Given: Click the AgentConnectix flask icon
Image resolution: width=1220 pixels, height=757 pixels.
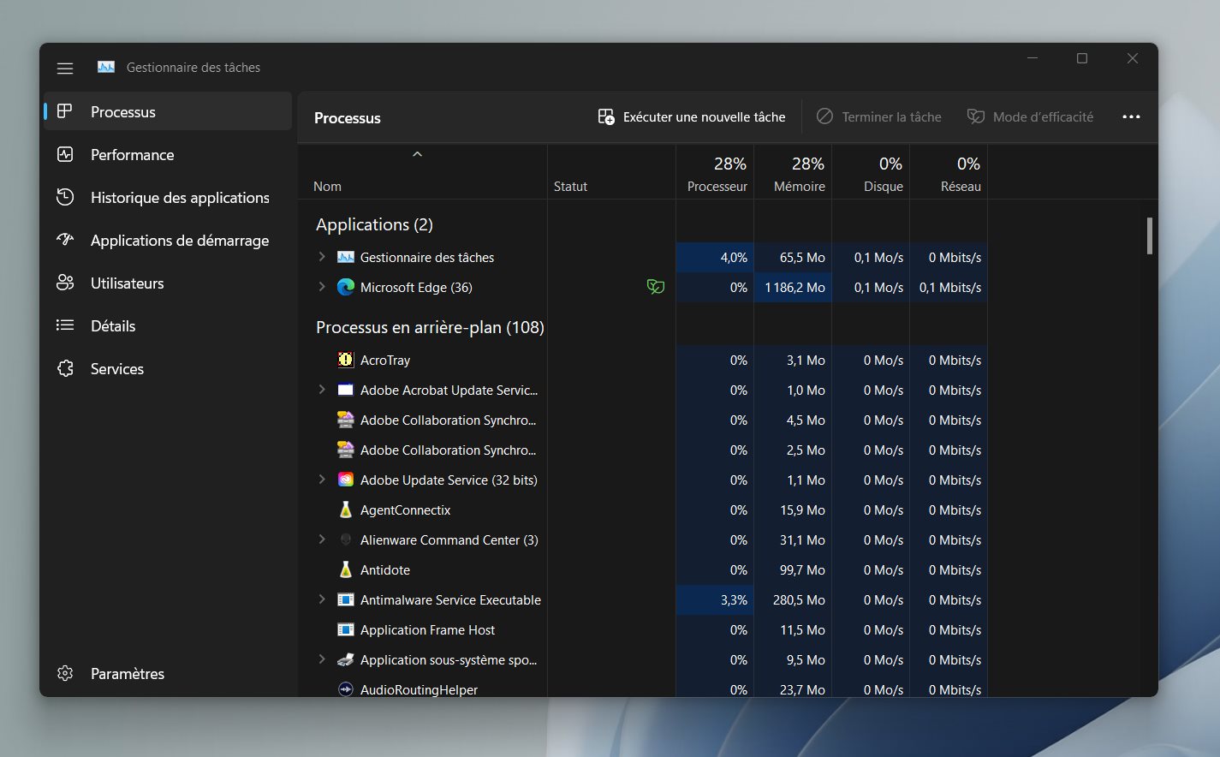Looking at the screenshot, I should coord(346,510).
